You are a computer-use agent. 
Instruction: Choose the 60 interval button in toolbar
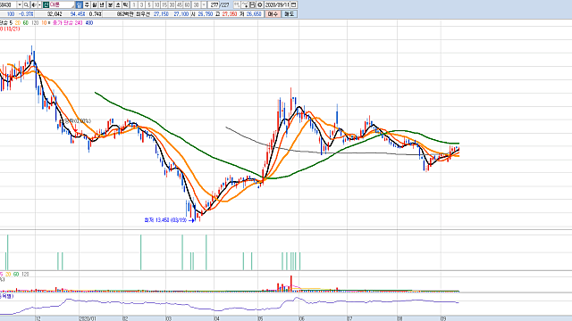click(187, 4)
